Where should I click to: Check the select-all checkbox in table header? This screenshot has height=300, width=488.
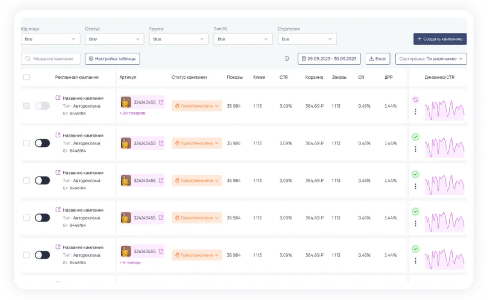click(27, 77)
